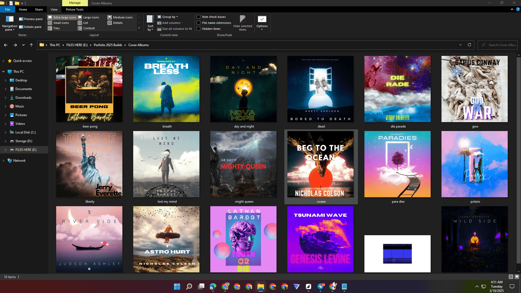
Task: Switch to details view in status bar
Action: [x=511, y=277]
